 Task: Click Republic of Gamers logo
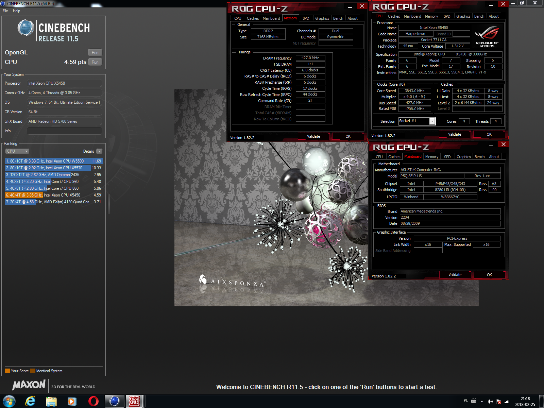tap(487, 36)
